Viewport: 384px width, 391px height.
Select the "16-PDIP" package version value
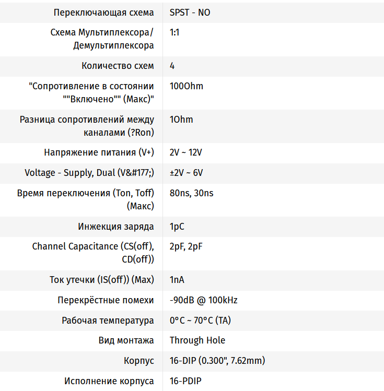tap(185, 381)
